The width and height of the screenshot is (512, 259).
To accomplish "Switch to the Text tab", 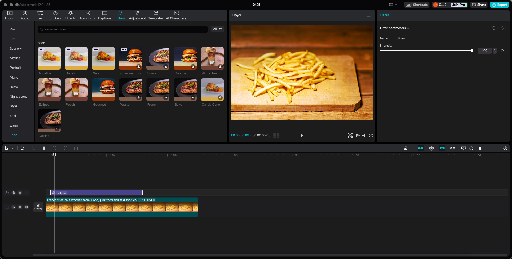I will click(x=40, y=15).
